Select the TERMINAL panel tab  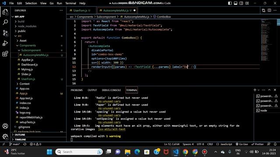132,90
